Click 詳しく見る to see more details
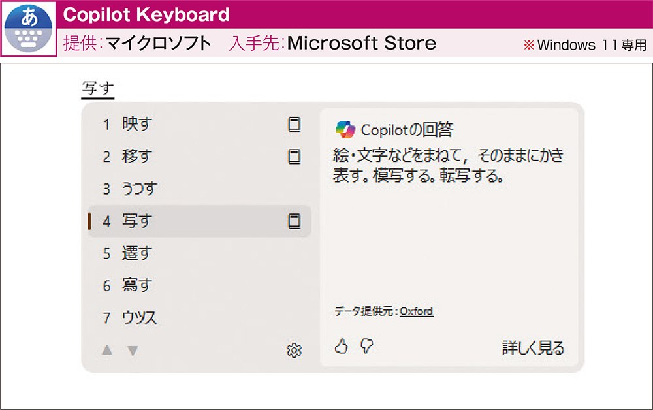Screen dimensions: 653x410 533,347
